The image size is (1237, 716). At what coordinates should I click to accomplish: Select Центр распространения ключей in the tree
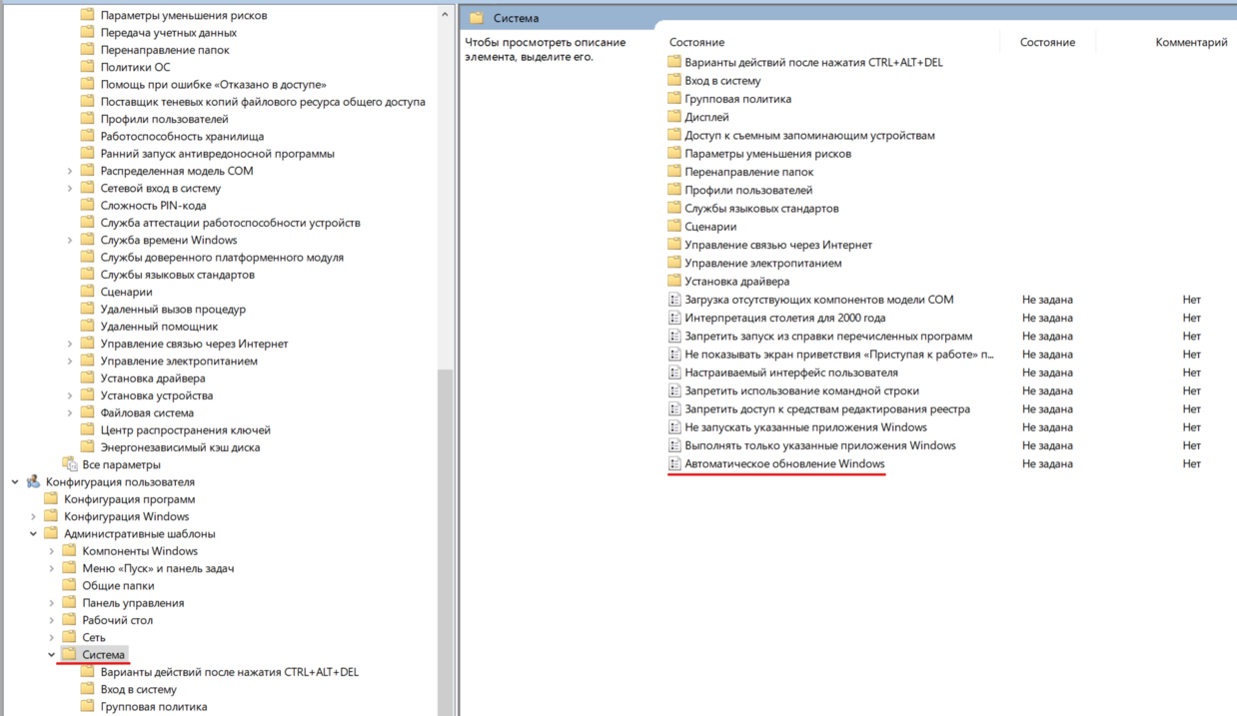185,430
